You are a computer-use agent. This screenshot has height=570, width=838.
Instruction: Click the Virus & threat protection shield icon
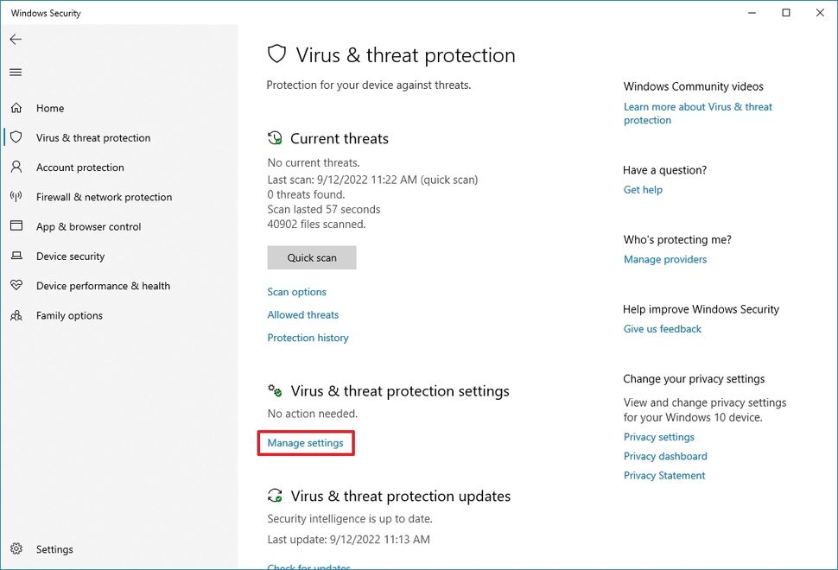coord(17,137)
